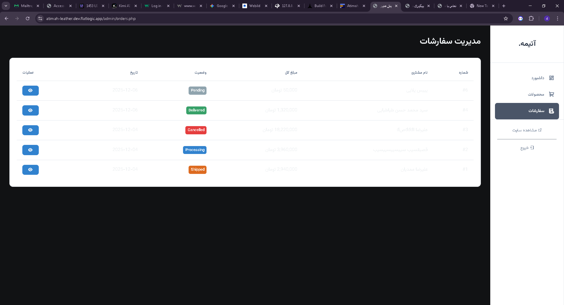View details of order #6

tap(30, 91)
